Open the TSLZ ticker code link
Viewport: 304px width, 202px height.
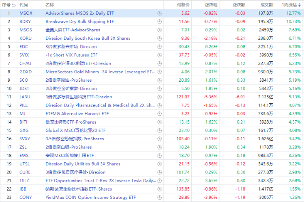pyautogui.click(x=24, y=180)
